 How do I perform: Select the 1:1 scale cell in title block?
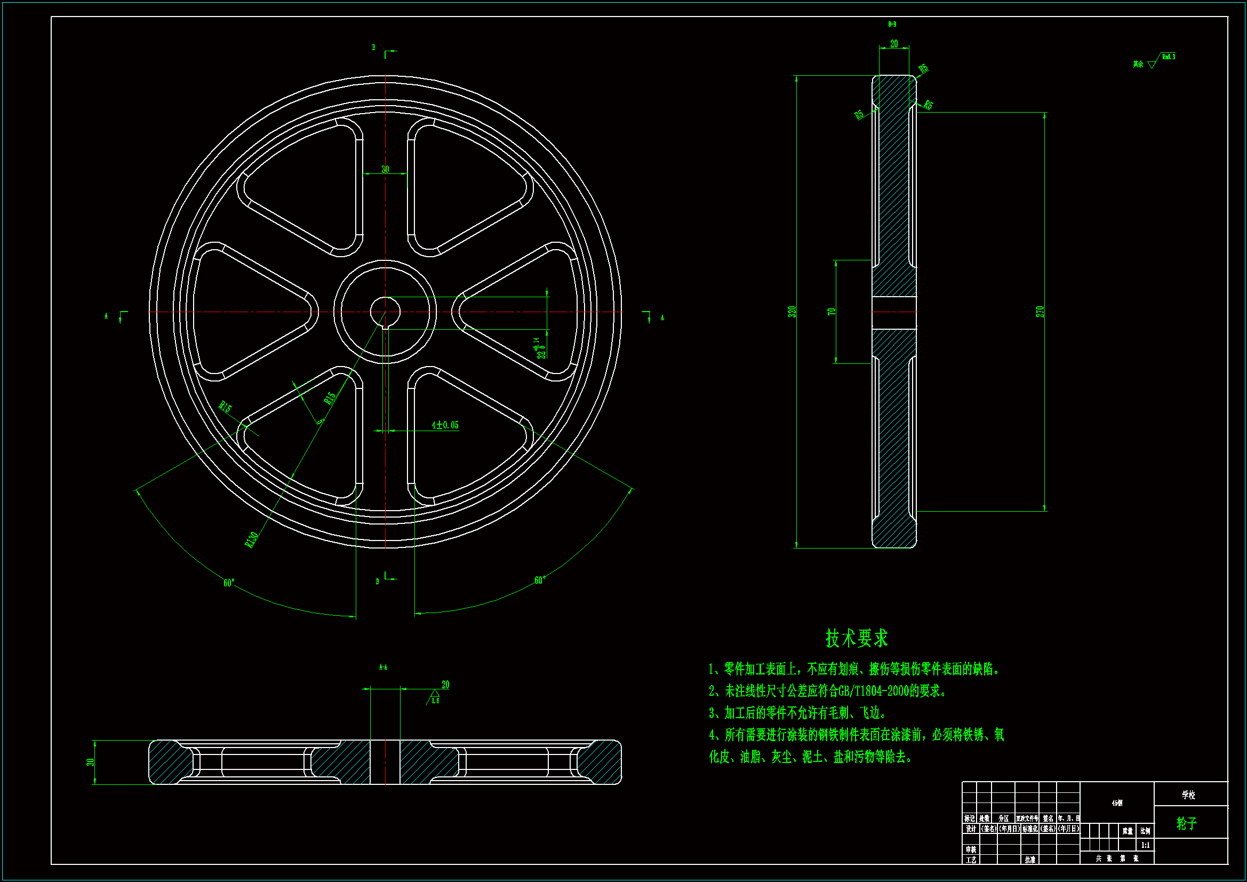click(1145, 845)
